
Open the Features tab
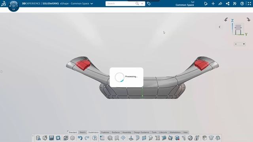[x=105, y=133]
